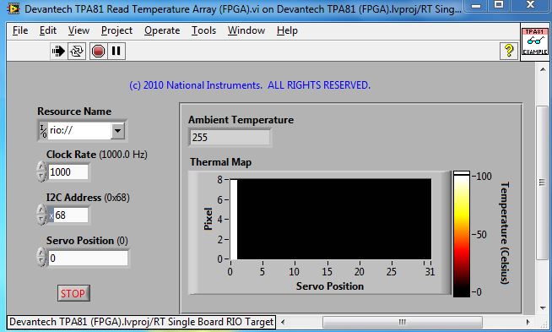Open the Context Help question mark icon
552x332 pixels.
pyautogui.click(x=509, y=51)
